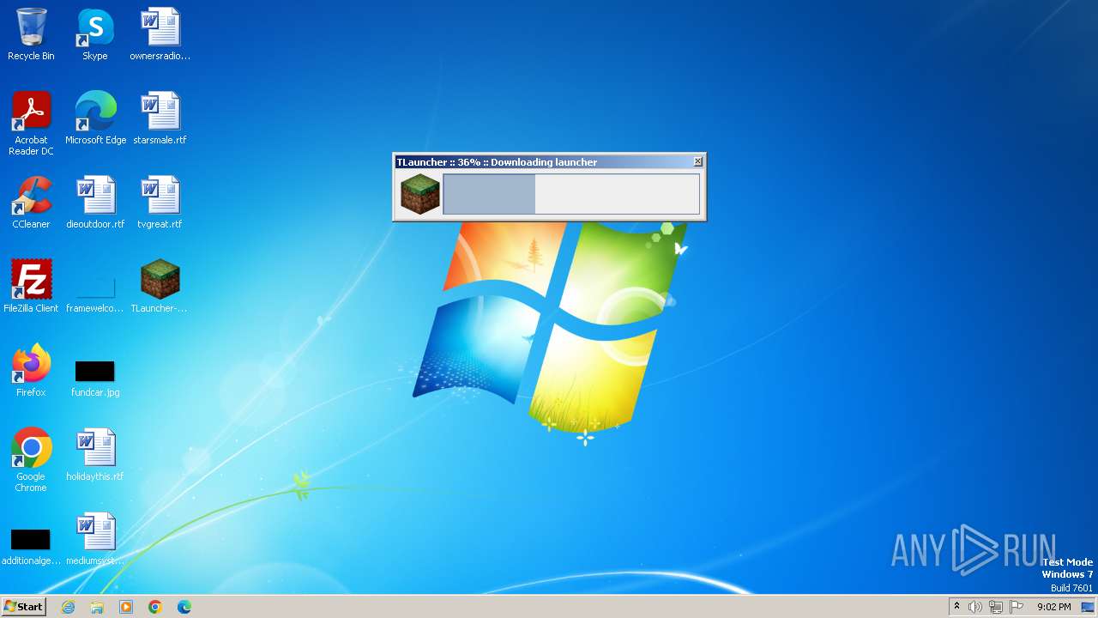Open Windows Explorer from taskbar
Image resolution: width=1098 pixels, height=618 pixels.
97,607
